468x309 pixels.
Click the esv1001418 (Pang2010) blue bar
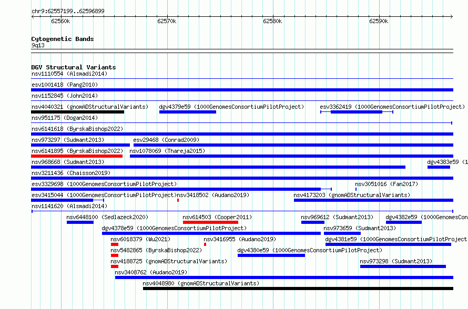click(242, 90)
